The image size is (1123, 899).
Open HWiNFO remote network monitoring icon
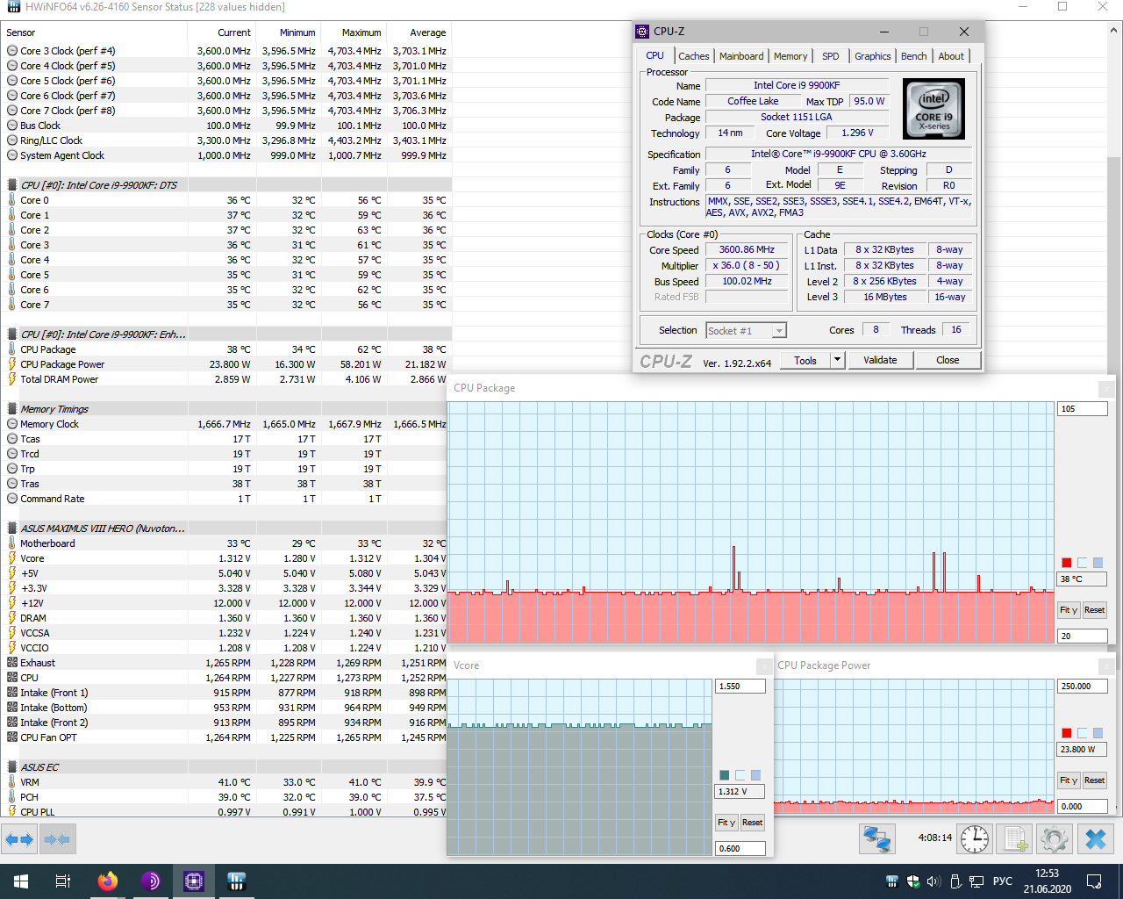click(x=876, y=839)
